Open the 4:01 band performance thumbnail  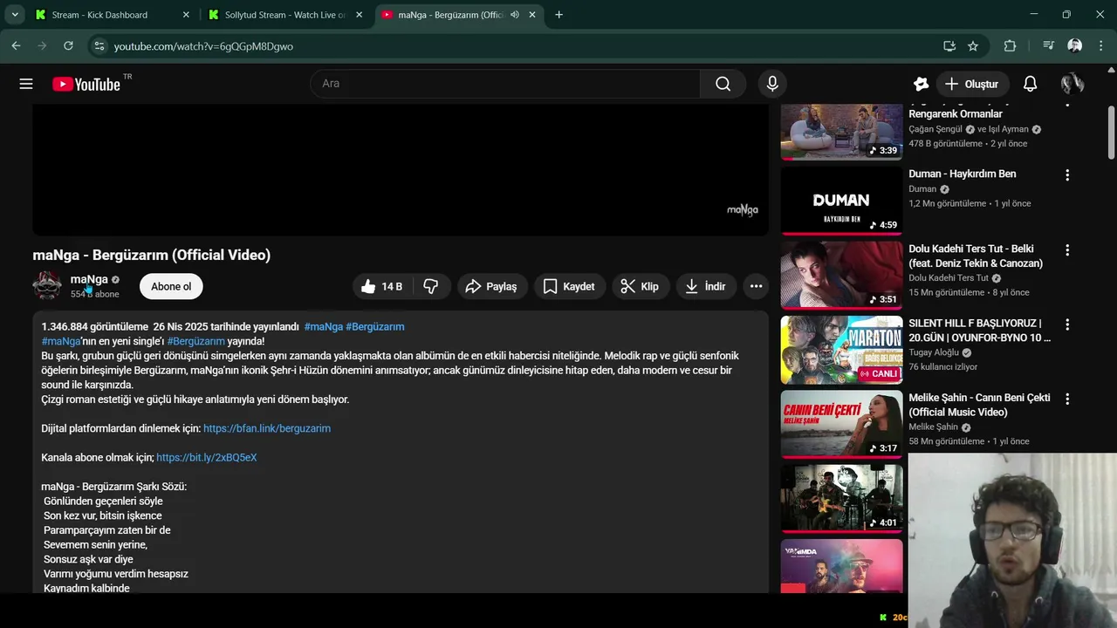[841, 498]
